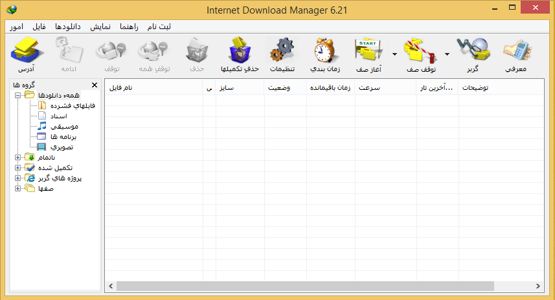Expand the ناتمام tree node
Viewport: 555px width, 300px height.
17,157
